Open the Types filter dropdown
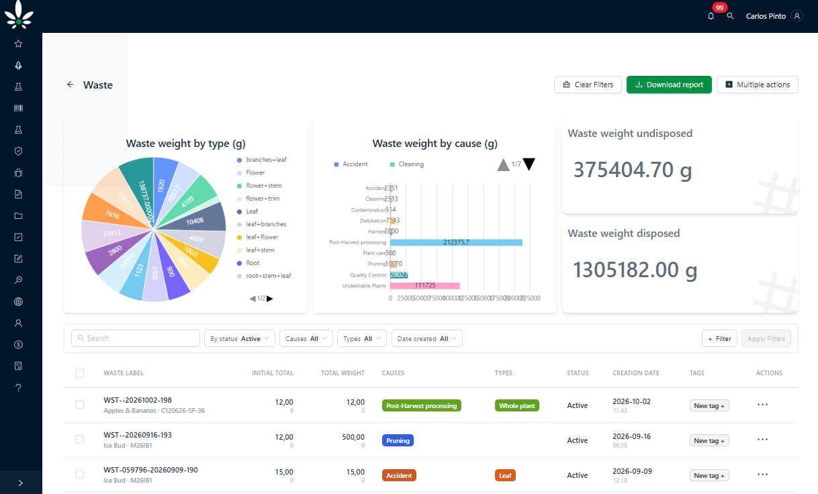 (x=362, y=338)
